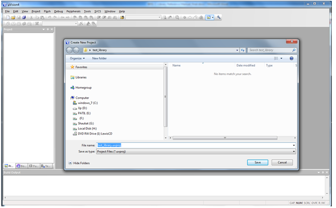Click the blue help question mark icon

pos(291,58)
